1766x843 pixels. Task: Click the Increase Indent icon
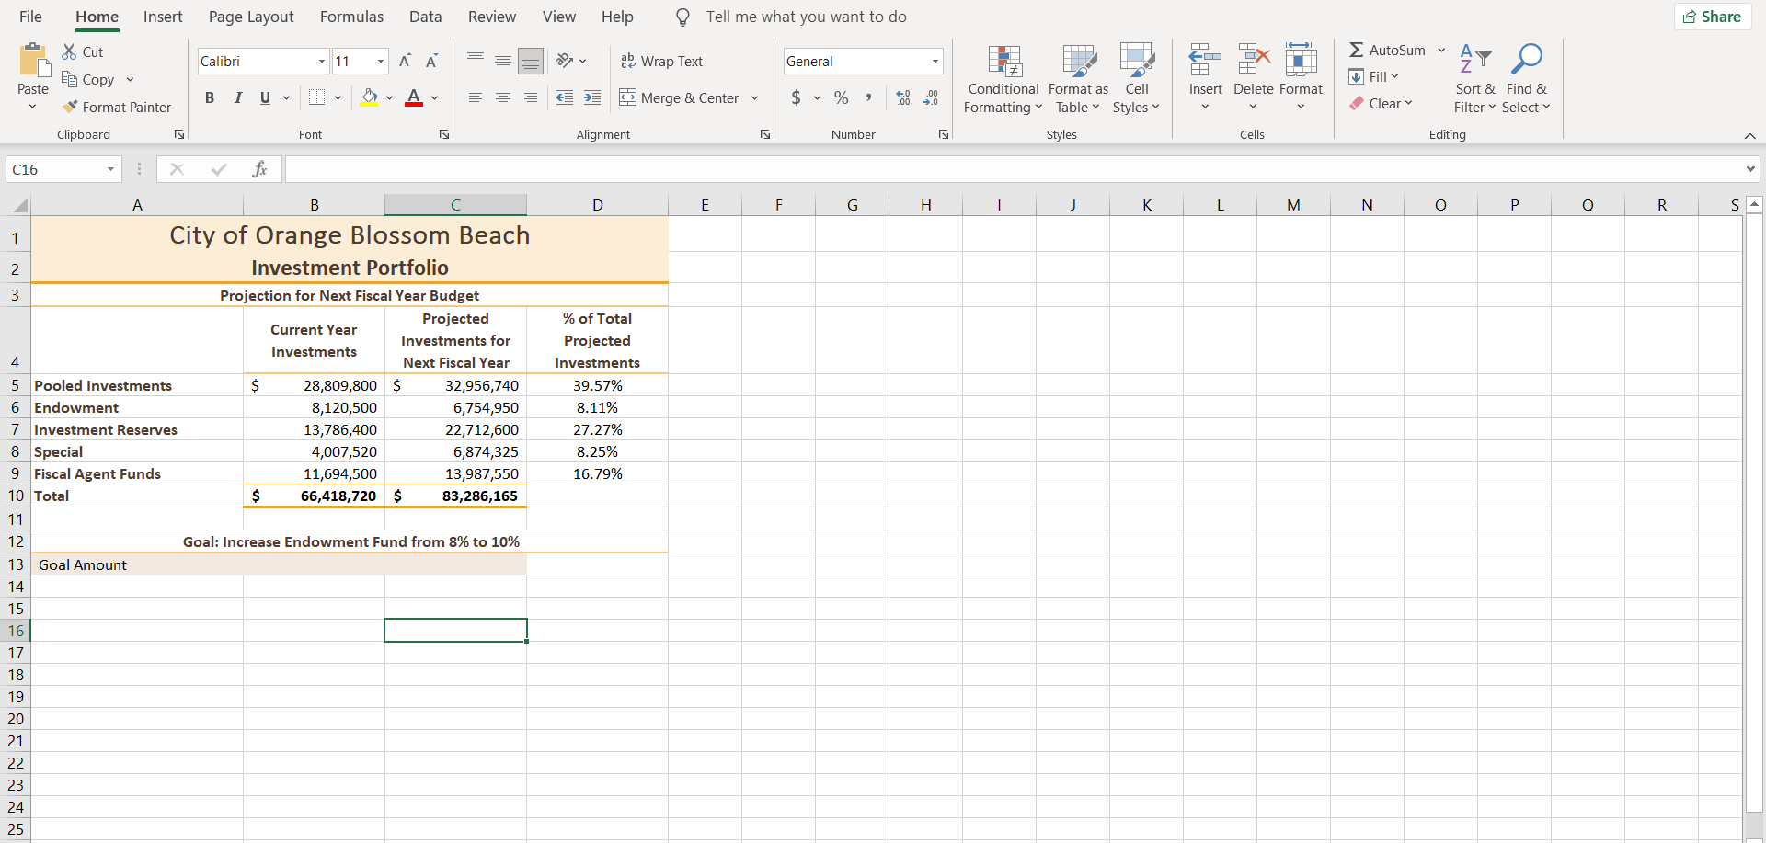click(592, 97)
